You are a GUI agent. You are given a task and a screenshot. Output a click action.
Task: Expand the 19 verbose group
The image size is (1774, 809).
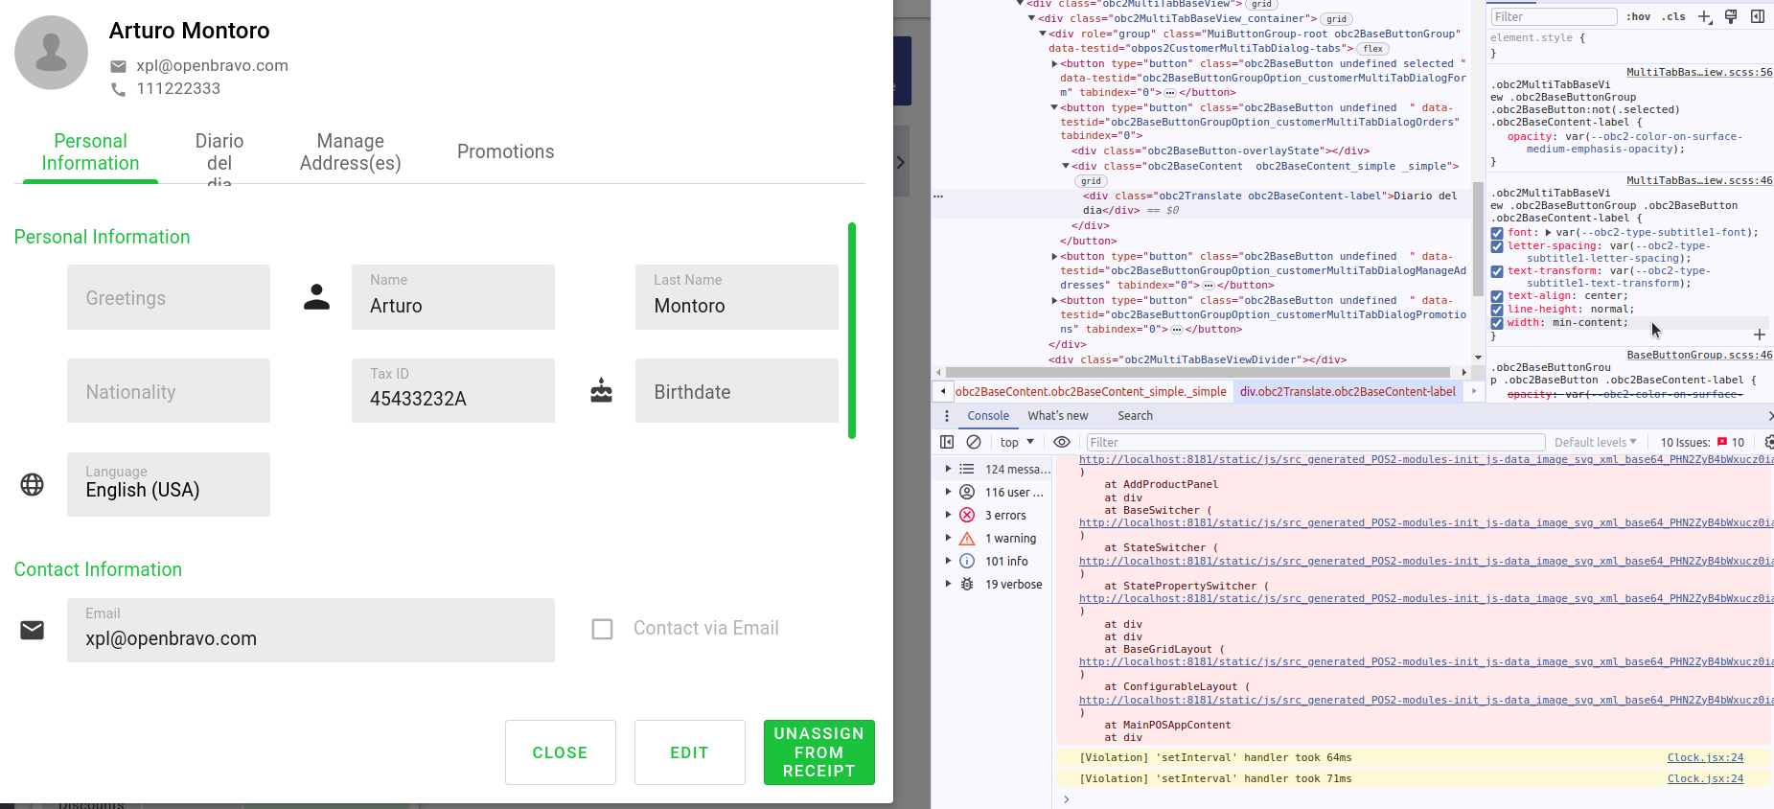pyautogui.click(x=948, y=584)
